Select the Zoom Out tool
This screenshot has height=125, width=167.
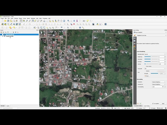30,21
